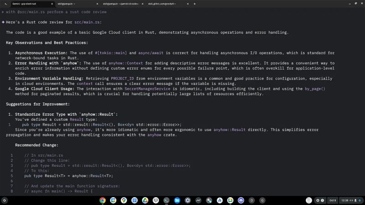Open Google Drive shelf icon

145,200
